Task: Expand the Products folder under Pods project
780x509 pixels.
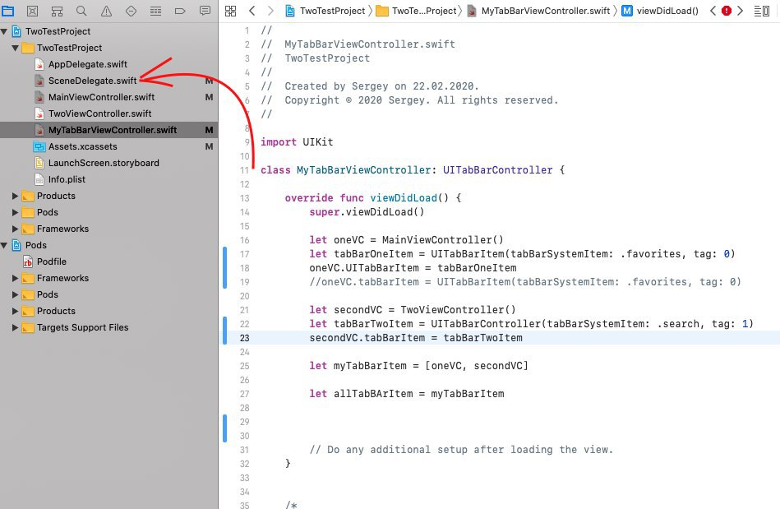Action: tap(16, 311)
